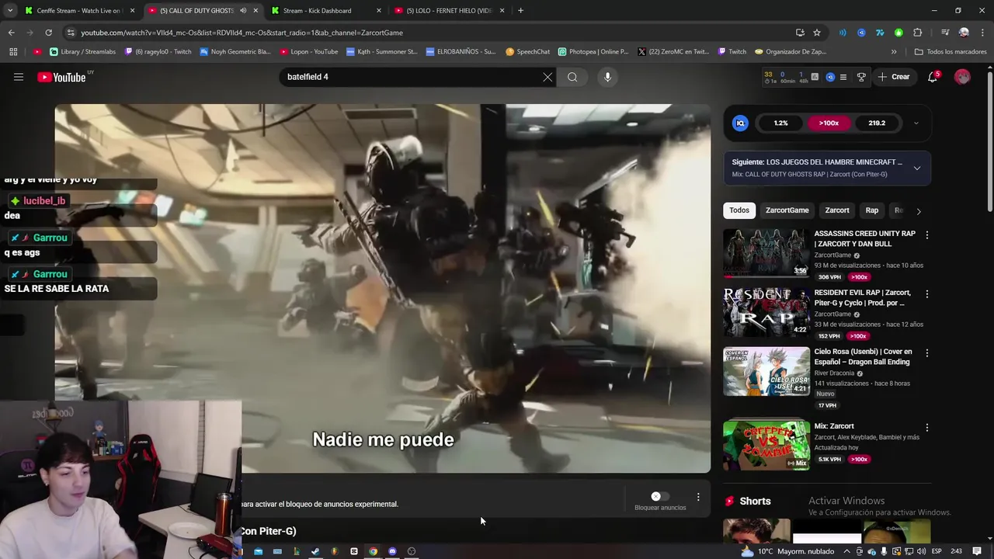This screenshot has height=559, width=994.
Task: Click the search field containing batefield 4
Action: point(412,77)
